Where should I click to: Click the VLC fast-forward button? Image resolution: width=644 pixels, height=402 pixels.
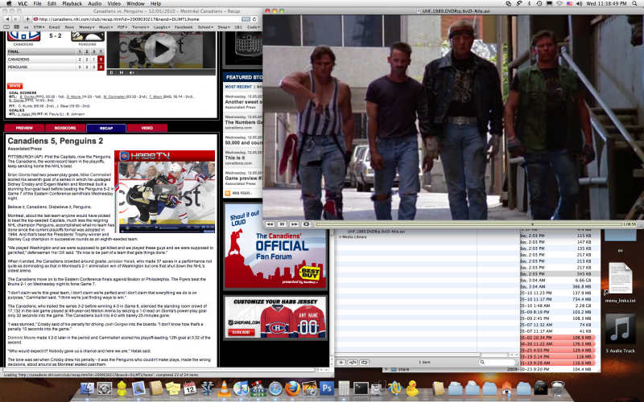[294, 224]
